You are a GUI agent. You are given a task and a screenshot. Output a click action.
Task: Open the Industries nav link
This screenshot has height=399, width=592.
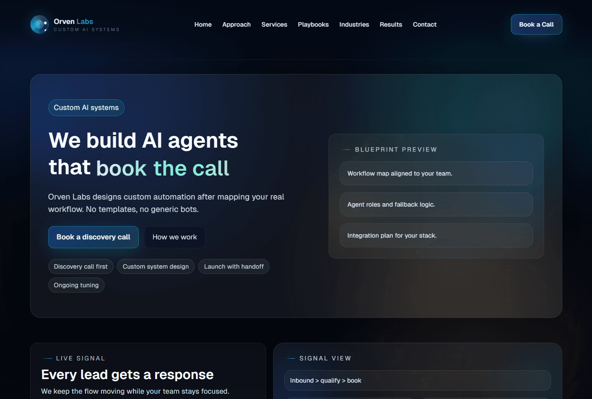coord(354,24)
